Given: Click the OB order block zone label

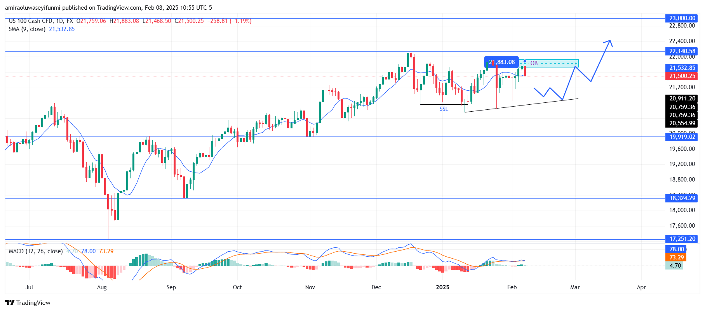Looking at the screenshot, I should [534, 63].
